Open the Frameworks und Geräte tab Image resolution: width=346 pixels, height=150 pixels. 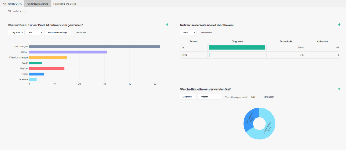tap(65, 4)
